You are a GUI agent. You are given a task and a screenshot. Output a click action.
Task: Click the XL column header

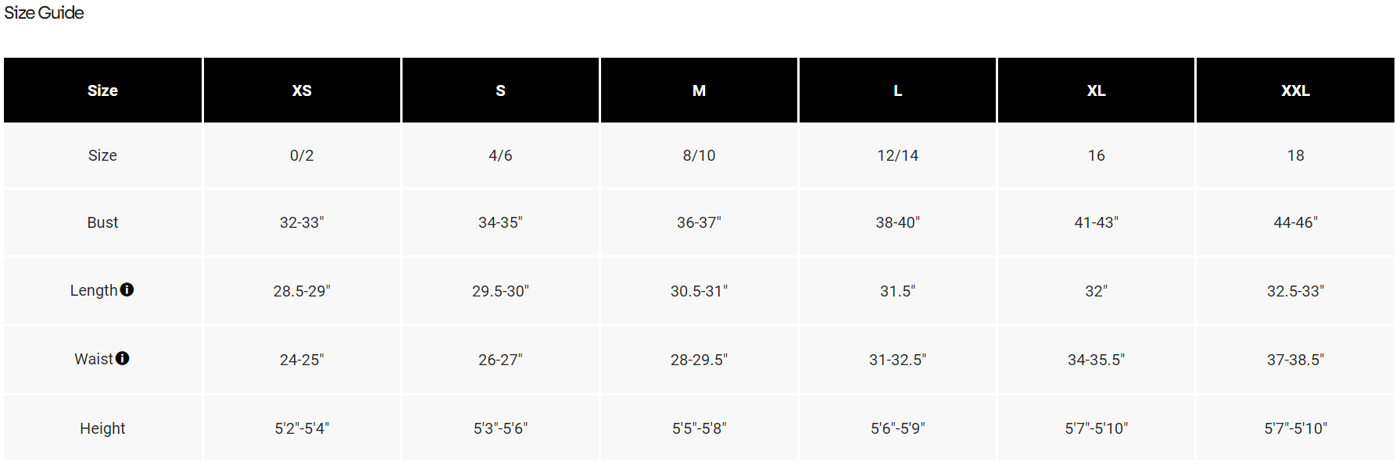(1096, 91)
